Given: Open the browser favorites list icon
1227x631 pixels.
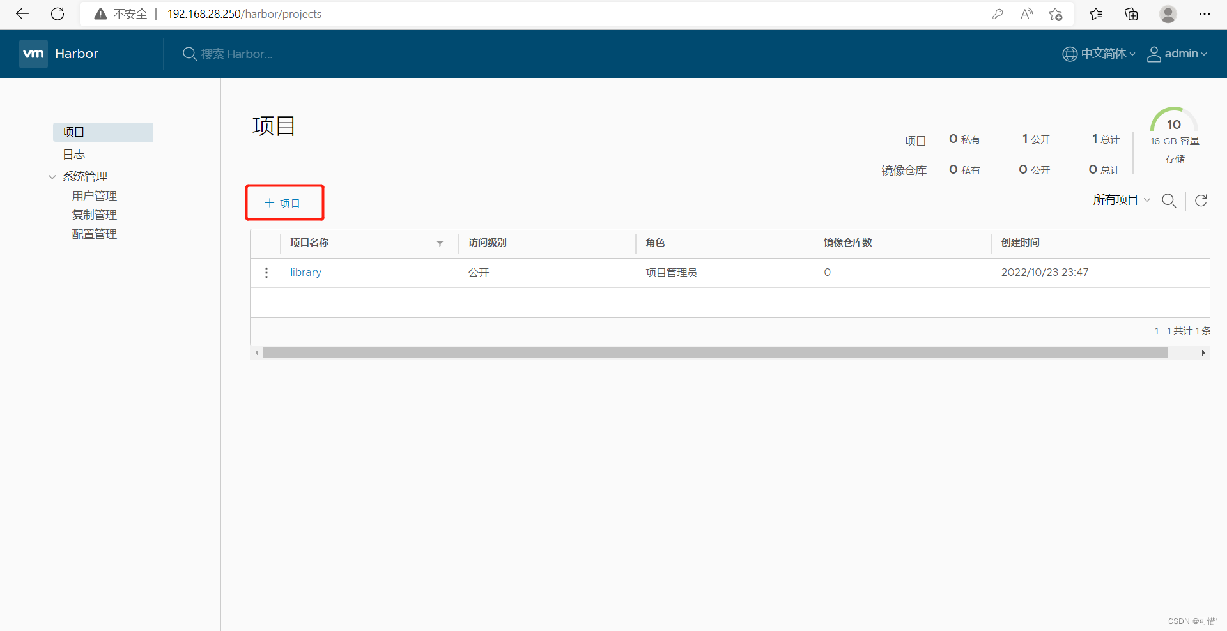Looking at the screenshot, I should click(x=1096, y=13).
